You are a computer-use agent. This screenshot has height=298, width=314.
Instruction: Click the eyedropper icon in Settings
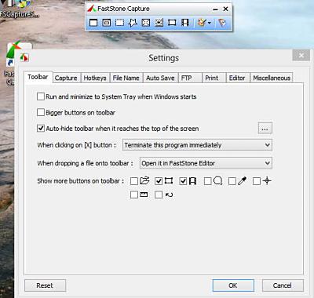(243, 181)
